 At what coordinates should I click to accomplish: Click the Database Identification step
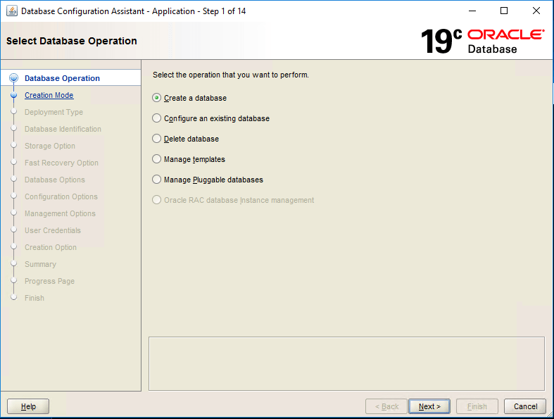coord(63,129)
